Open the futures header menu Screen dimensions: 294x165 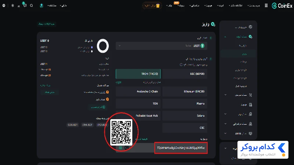click(x=208, y=5)
